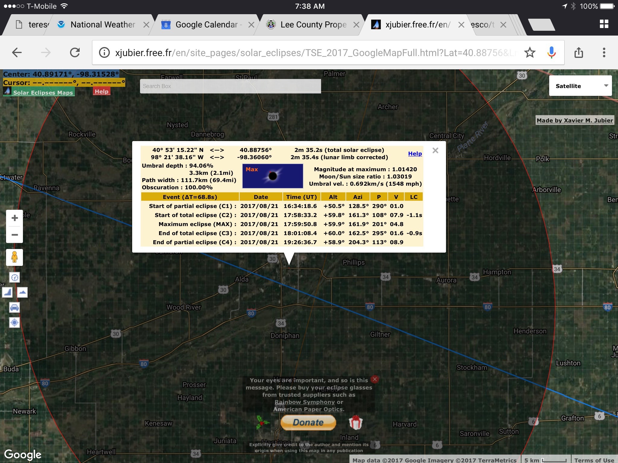
Task: Follow the American Paper Optics link
Action: (308, 409)
